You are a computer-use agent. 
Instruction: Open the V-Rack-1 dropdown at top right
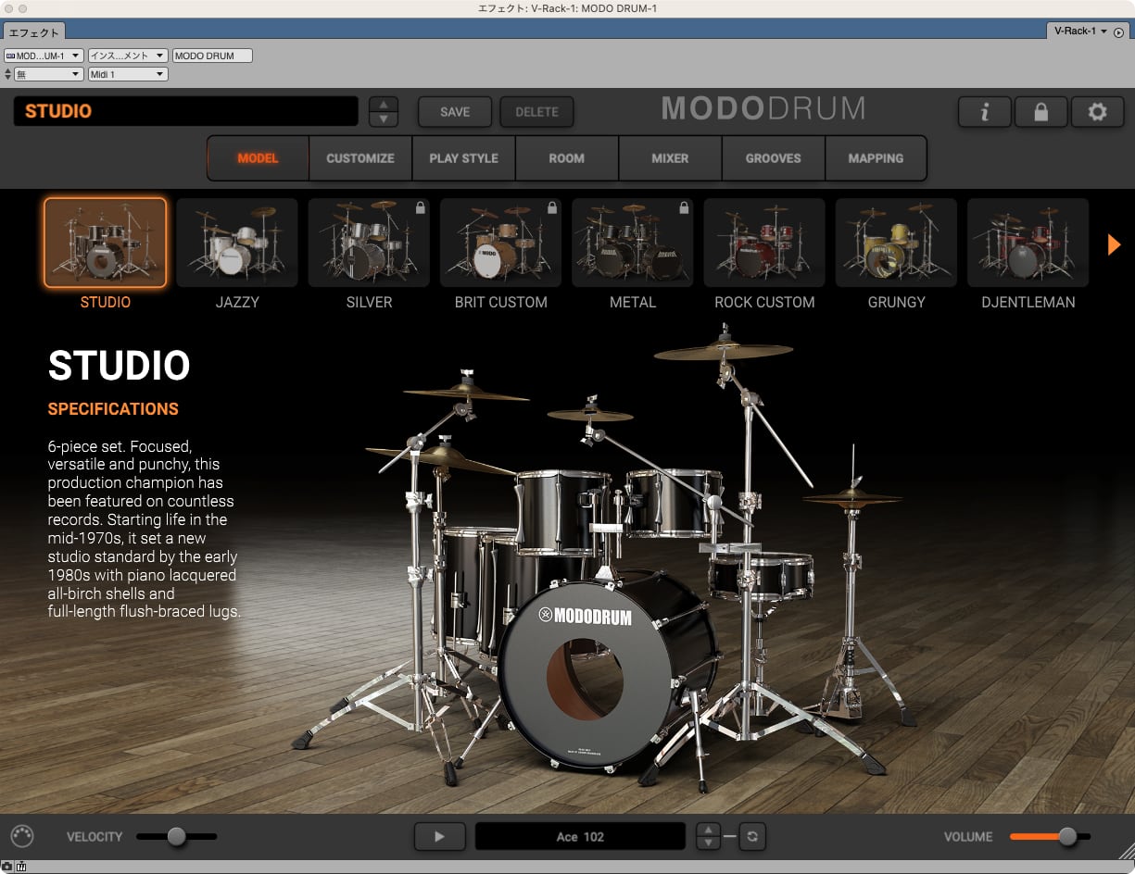pos(1079,31)
